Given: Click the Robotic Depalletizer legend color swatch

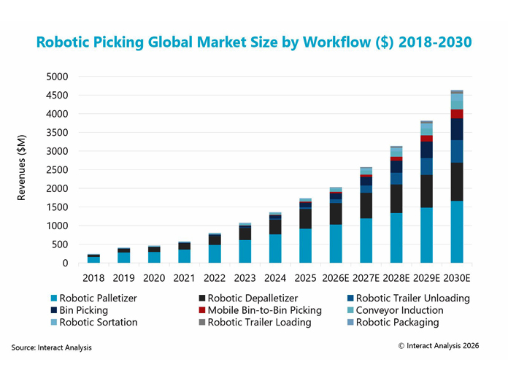Looking at the screenshot, I should point(202,298).
